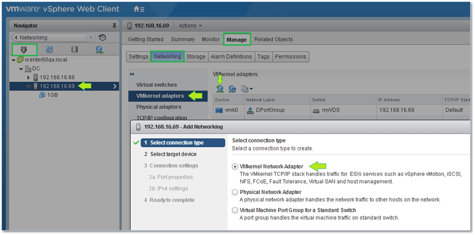475x235 pixels.
Task: Select Physical adapters in side menu
Action: coord(159,107)
